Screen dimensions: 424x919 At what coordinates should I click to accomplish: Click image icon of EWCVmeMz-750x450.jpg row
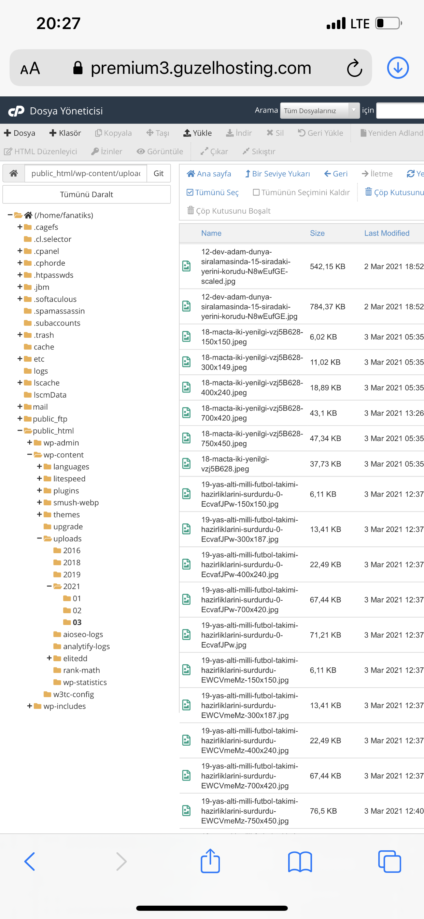[186, 811]
